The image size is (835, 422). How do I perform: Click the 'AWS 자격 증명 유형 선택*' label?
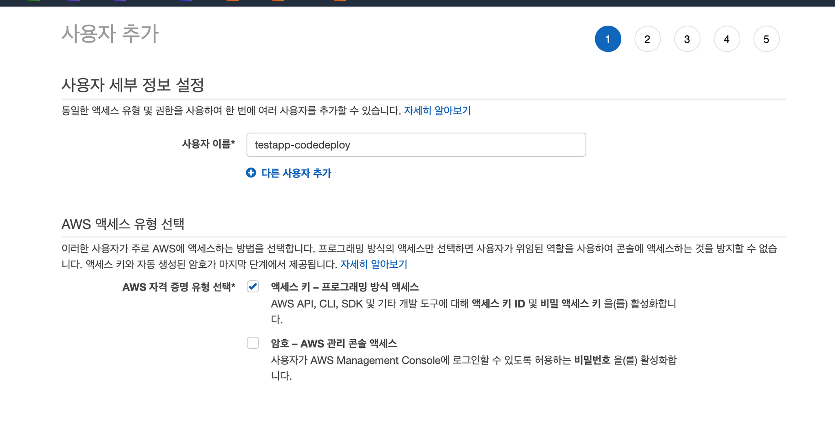pos(179,287)
